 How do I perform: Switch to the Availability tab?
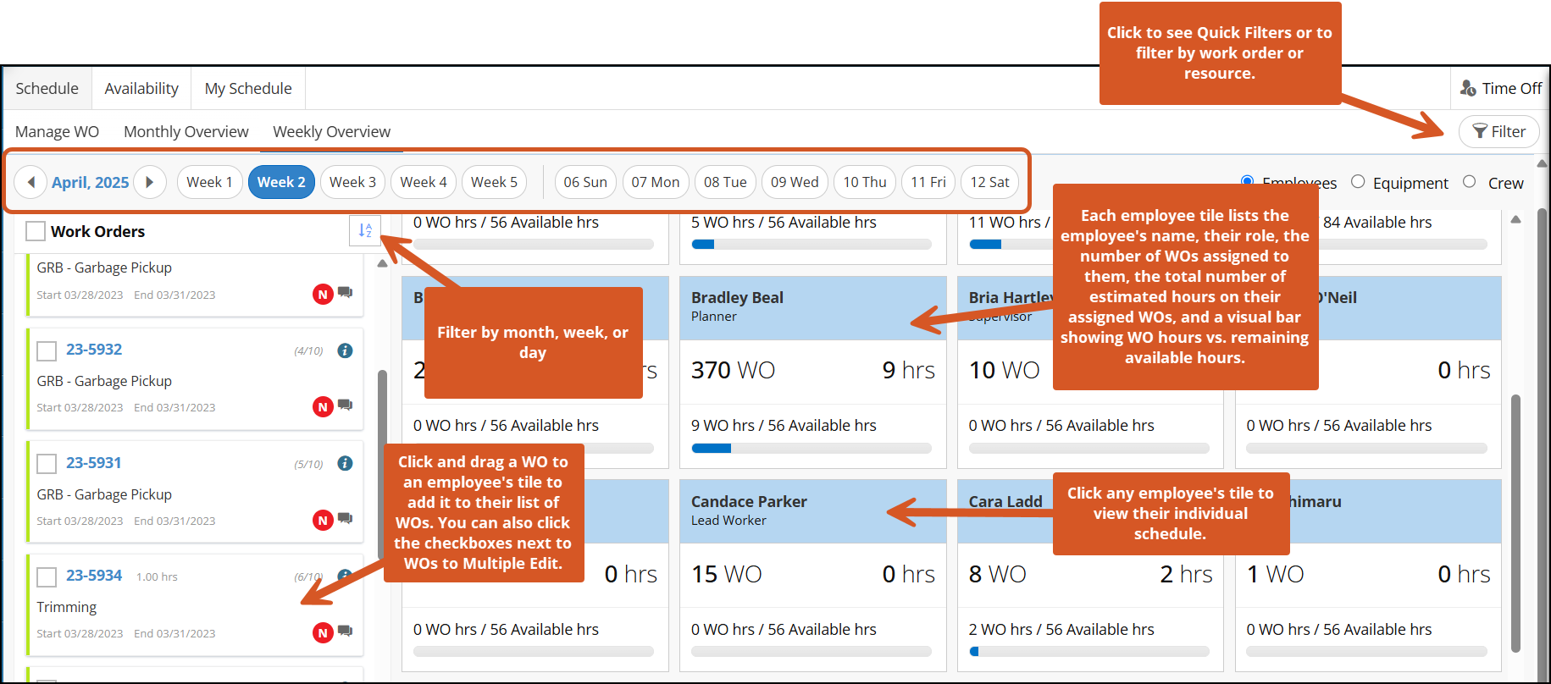141,88
